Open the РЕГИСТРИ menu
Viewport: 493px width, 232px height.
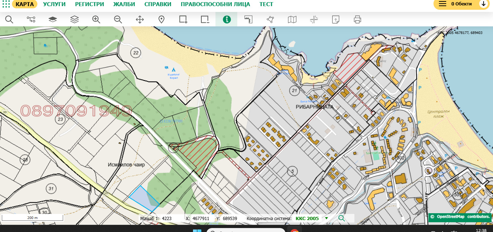tap(90, 4)
